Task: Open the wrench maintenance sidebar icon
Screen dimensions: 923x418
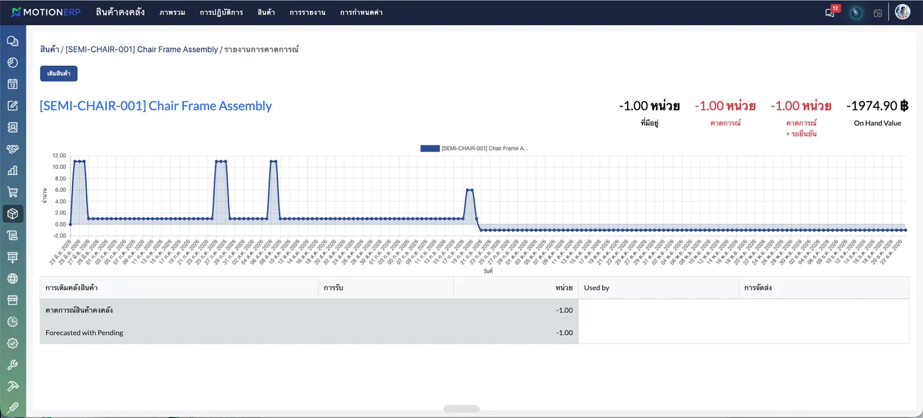Action: (13, 365)
